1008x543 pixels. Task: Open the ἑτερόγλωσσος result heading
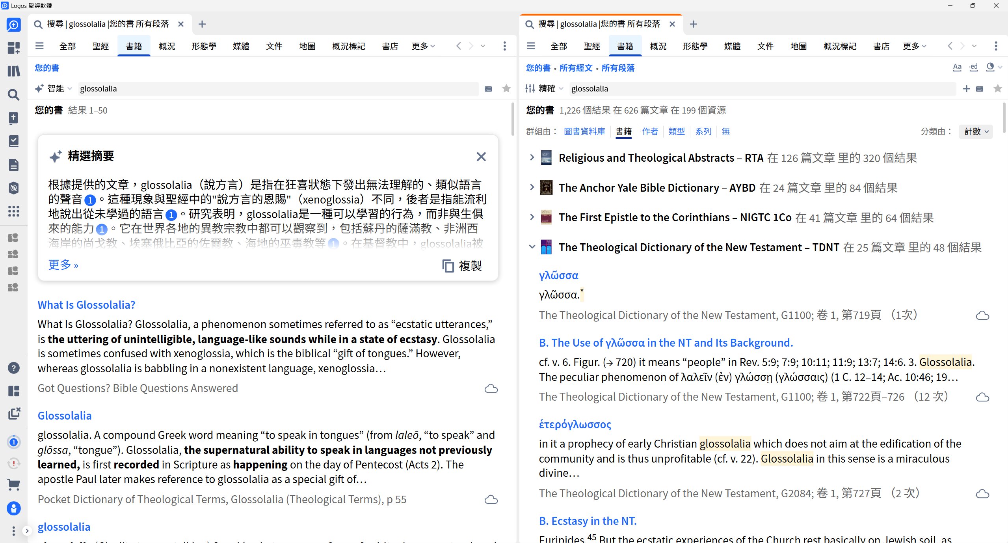(x=575, y=424)
